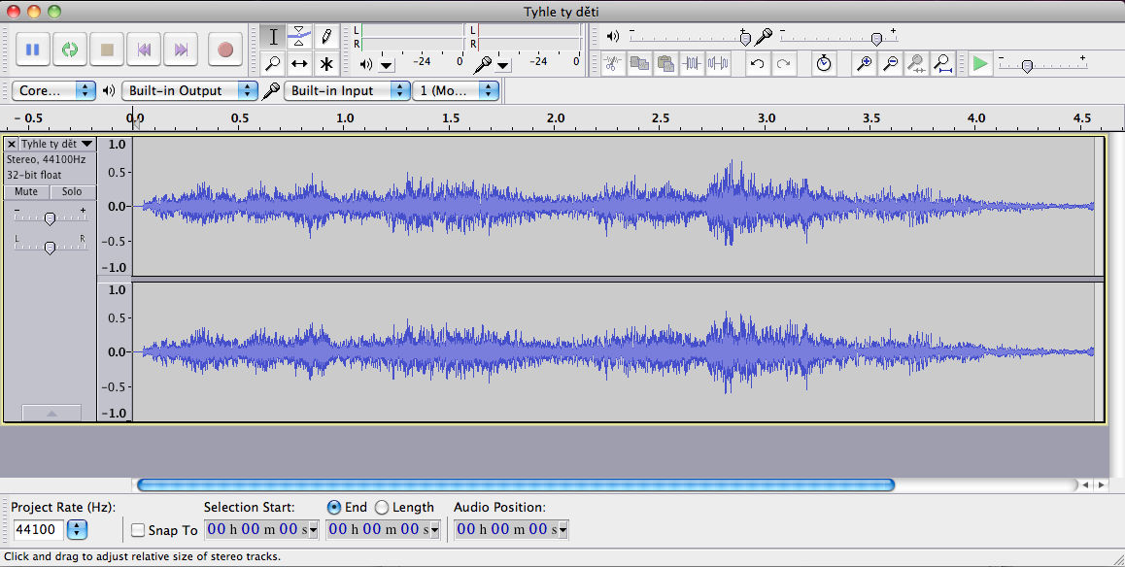The width and height of the screenshot is (1125, 567).
Task: Open the Sync-Lock timer clock icon
Action: 824,64
